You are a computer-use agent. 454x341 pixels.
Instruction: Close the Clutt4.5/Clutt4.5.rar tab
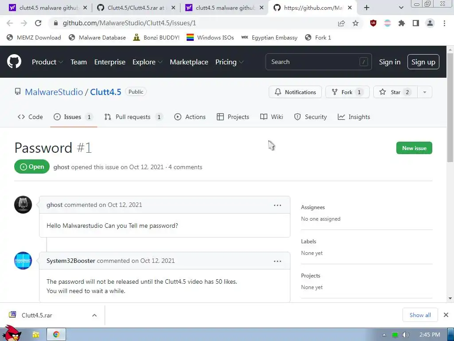pyautogui.click(x=173, y=8)
